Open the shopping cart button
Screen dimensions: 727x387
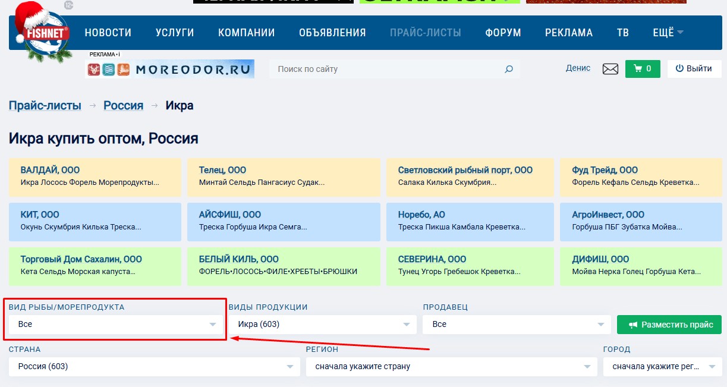point(642,69)
